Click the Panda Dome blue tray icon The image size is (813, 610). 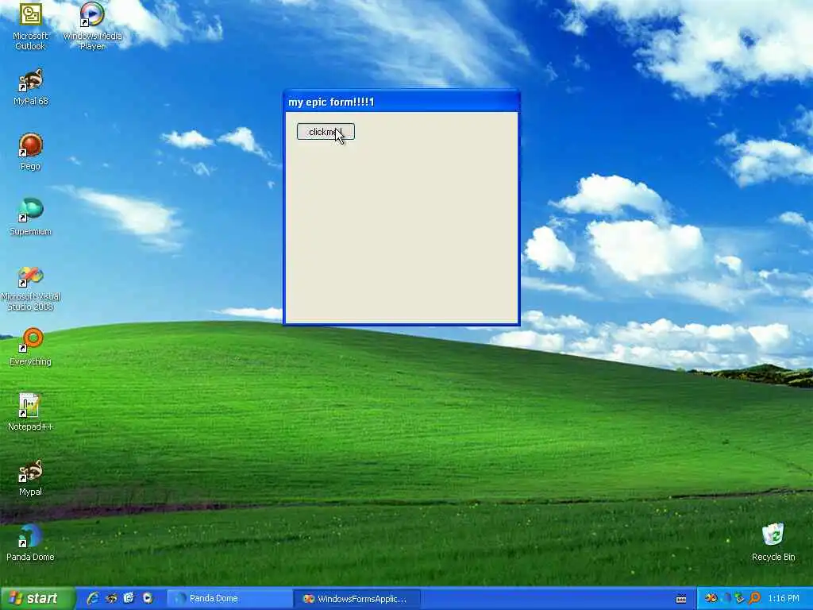tap(726, 599)
